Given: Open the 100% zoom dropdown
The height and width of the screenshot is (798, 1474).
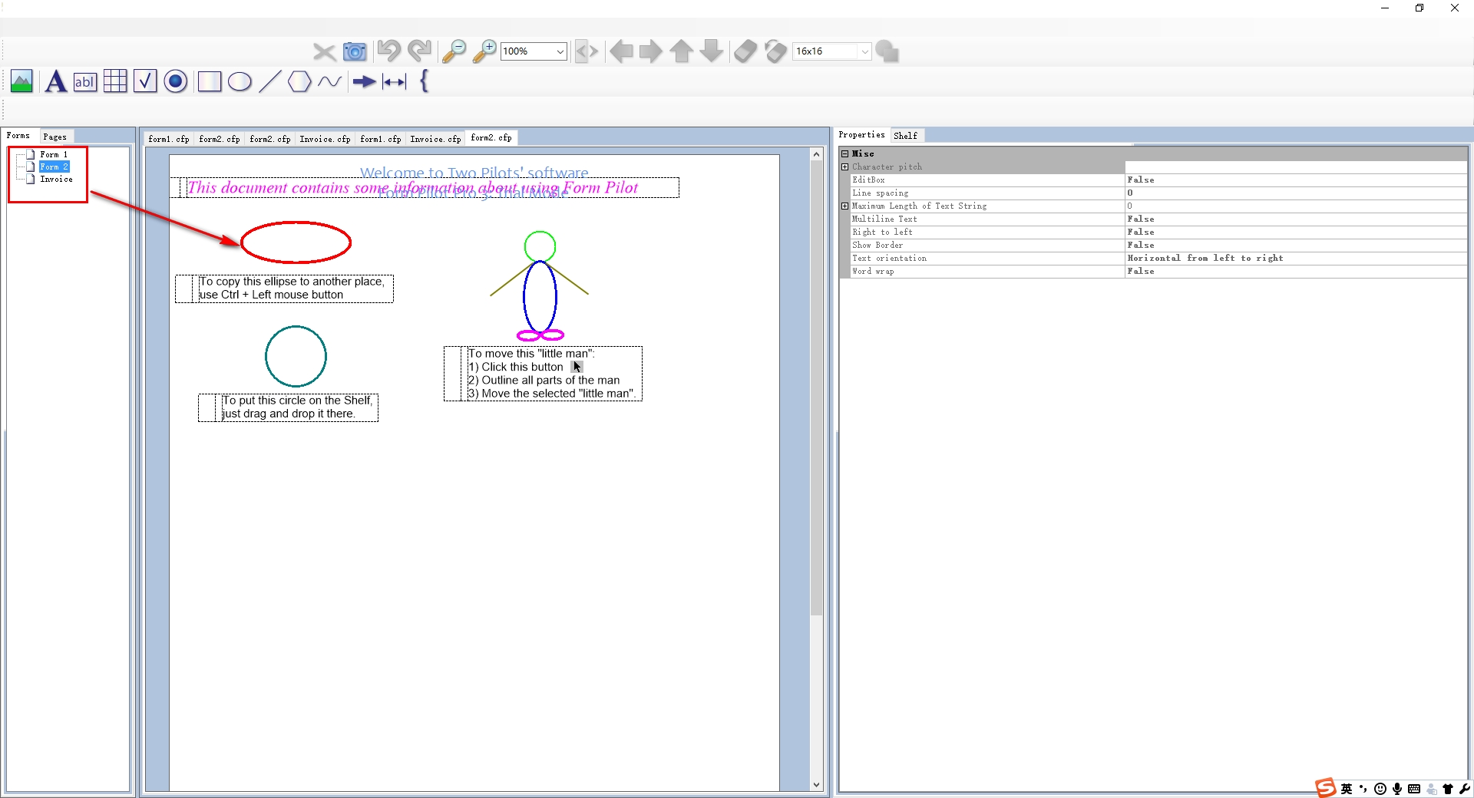Looking at the screenshot, I should [560, 51].
